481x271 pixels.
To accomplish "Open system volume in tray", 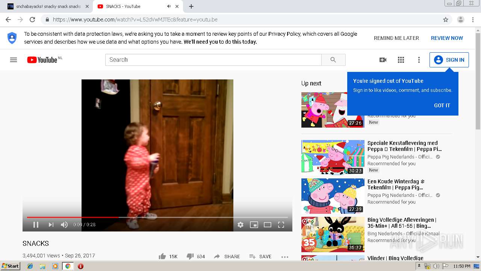I will click(x=436, y=266).
